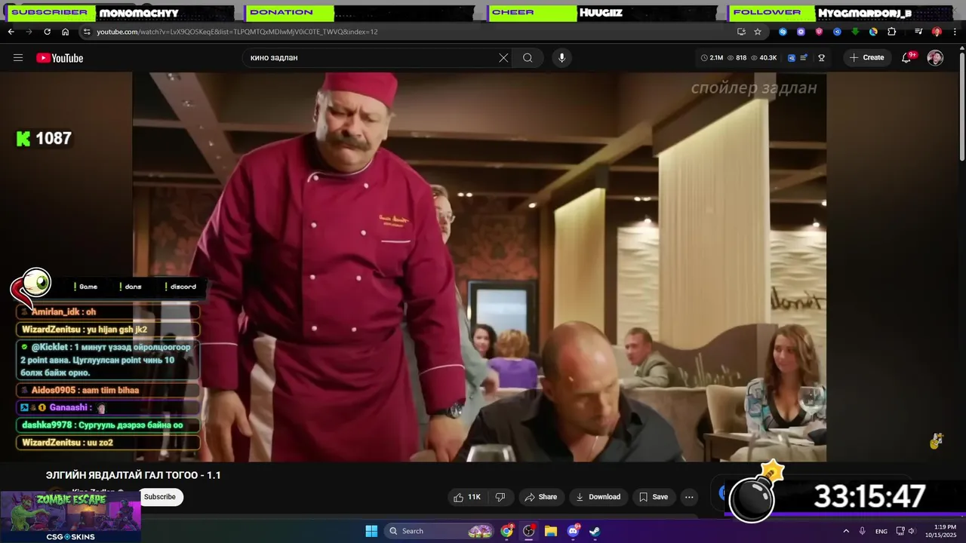The height and width of the screenshot is (543, 966).
Task: Open the browser home page
Action: pos(66,32)
